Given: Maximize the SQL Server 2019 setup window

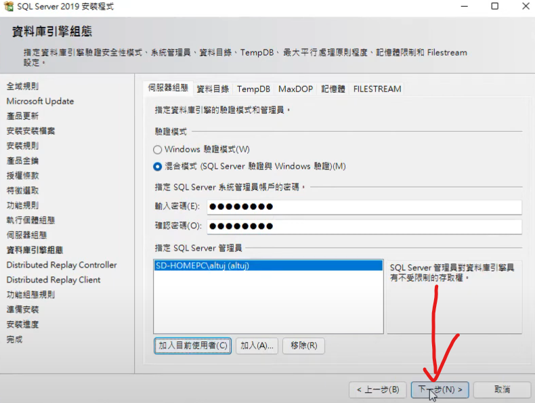Looking at the screenshot, I should tap(495, 6).
